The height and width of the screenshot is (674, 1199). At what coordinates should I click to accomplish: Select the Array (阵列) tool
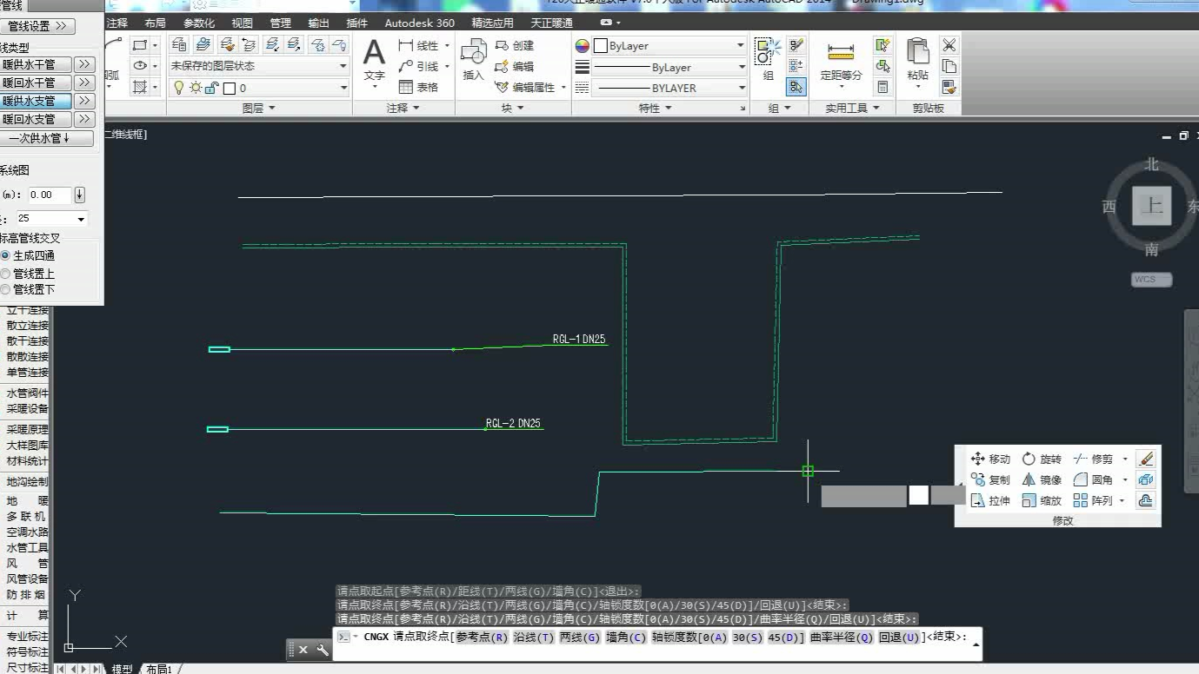tap(1093, 500)
